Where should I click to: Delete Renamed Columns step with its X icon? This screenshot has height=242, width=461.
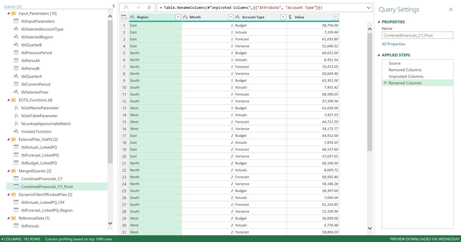click(x=386, y=83)
